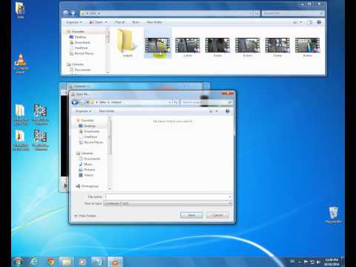Select the 6.mov video thumbnail
The width and height of the screenshot is (356, 267).
pyautogui.click(x=307, y=47)
